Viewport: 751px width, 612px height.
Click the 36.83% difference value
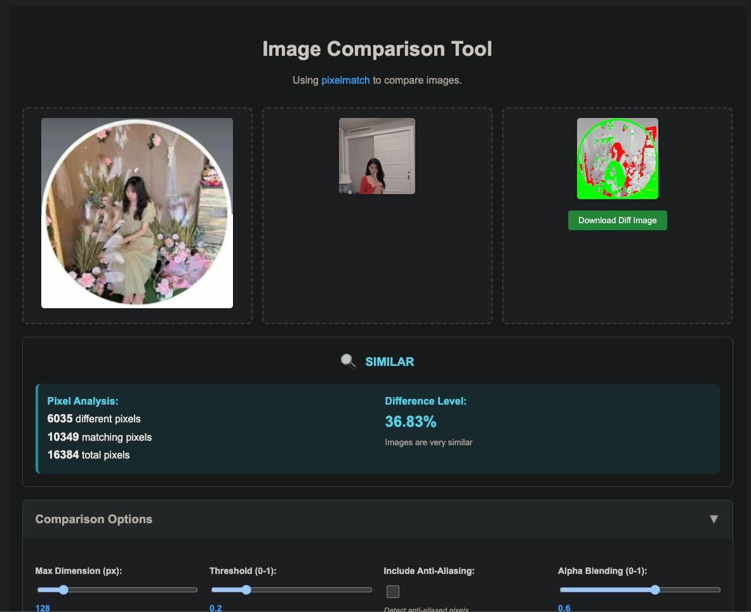click(x=411, y=422)
